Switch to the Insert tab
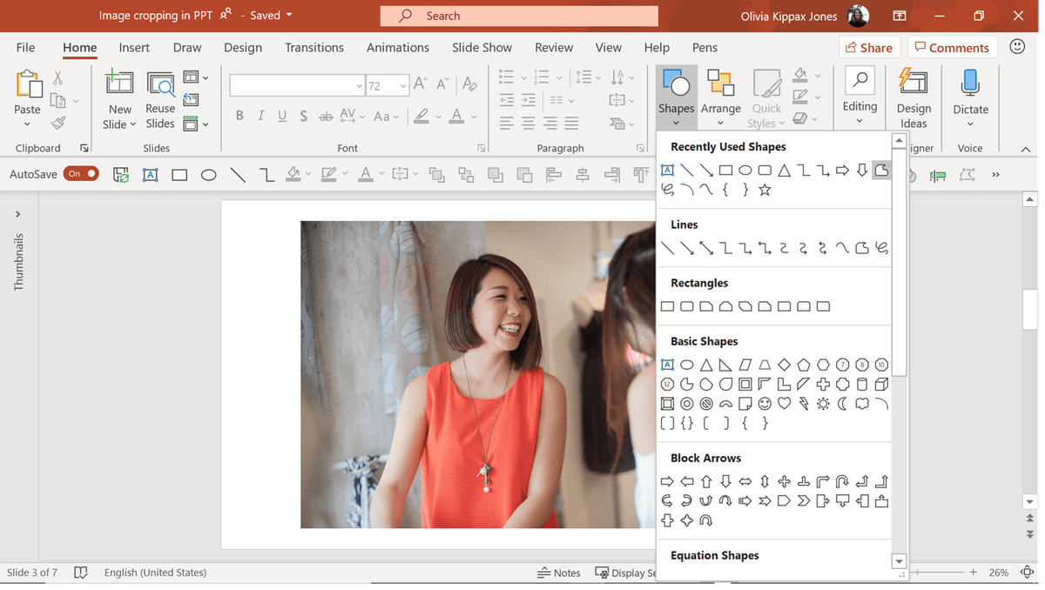The image size is (1045, 590). (134, 48)
